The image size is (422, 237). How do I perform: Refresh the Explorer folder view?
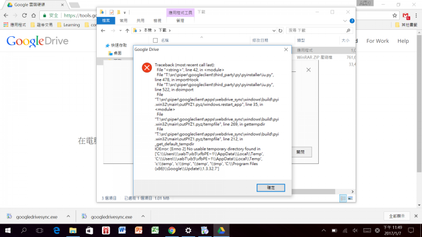(x=280, y=30)
